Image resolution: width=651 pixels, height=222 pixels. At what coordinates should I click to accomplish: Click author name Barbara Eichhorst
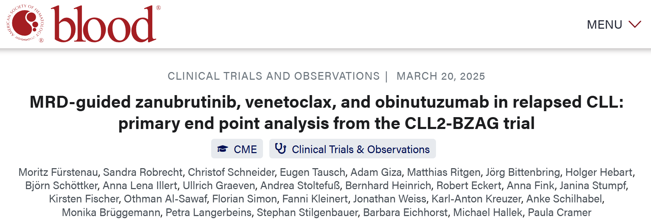pyautogui.click(x=405, y=212)
